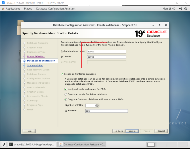Focus the Global database name field
The width and height of the screenshot is (190, 149).
[107, 52]
